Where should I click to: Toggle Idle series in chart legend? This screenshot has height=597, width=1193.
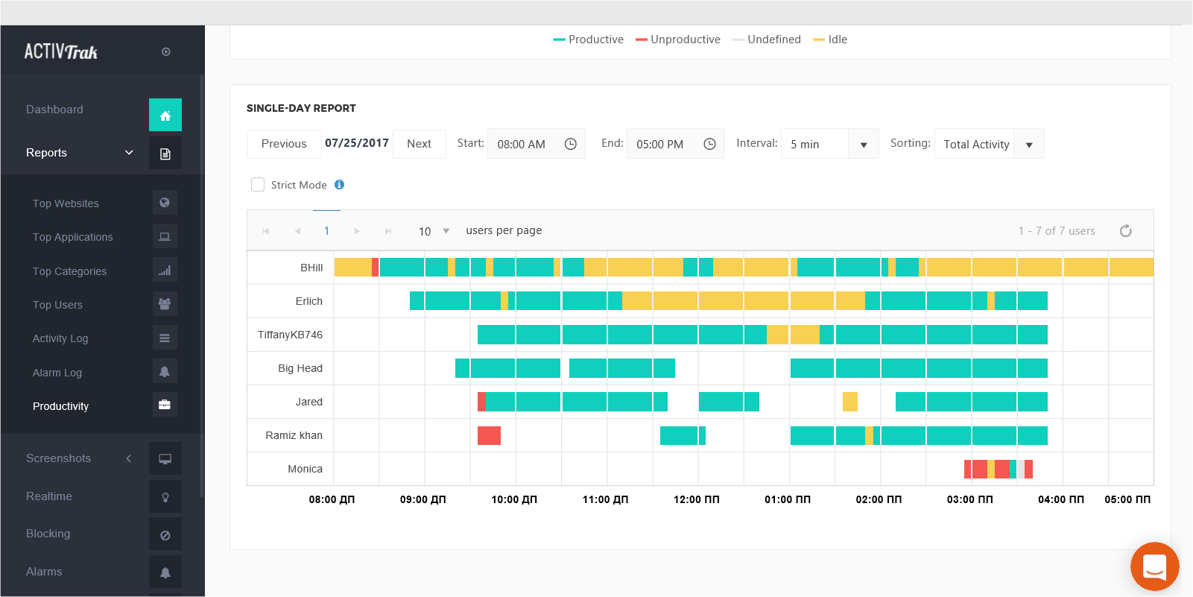click(x=830, y=40)
